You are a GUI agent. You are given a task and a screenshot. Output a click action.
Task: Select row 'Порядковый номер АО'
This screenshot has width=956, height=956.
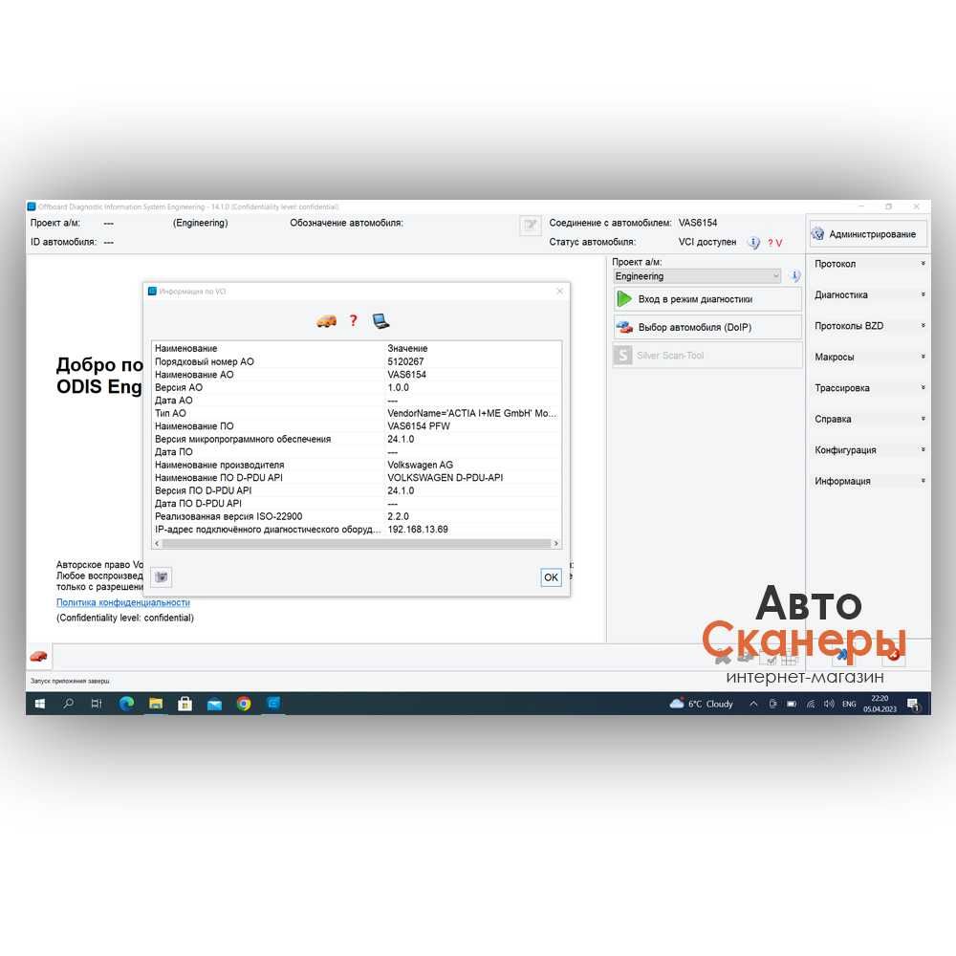point(356,361)
